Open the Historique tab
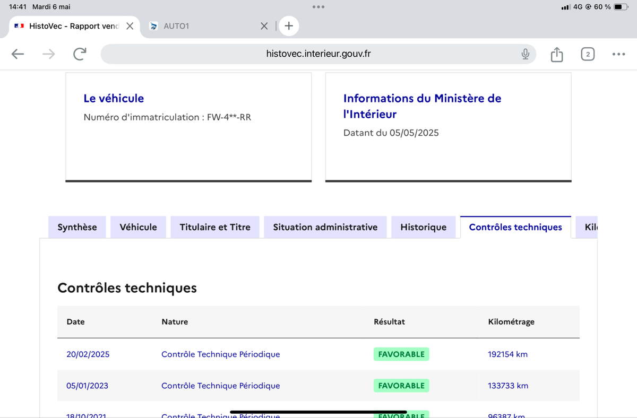The height and width of the screenshot is (418, 637). coord(423,227)
